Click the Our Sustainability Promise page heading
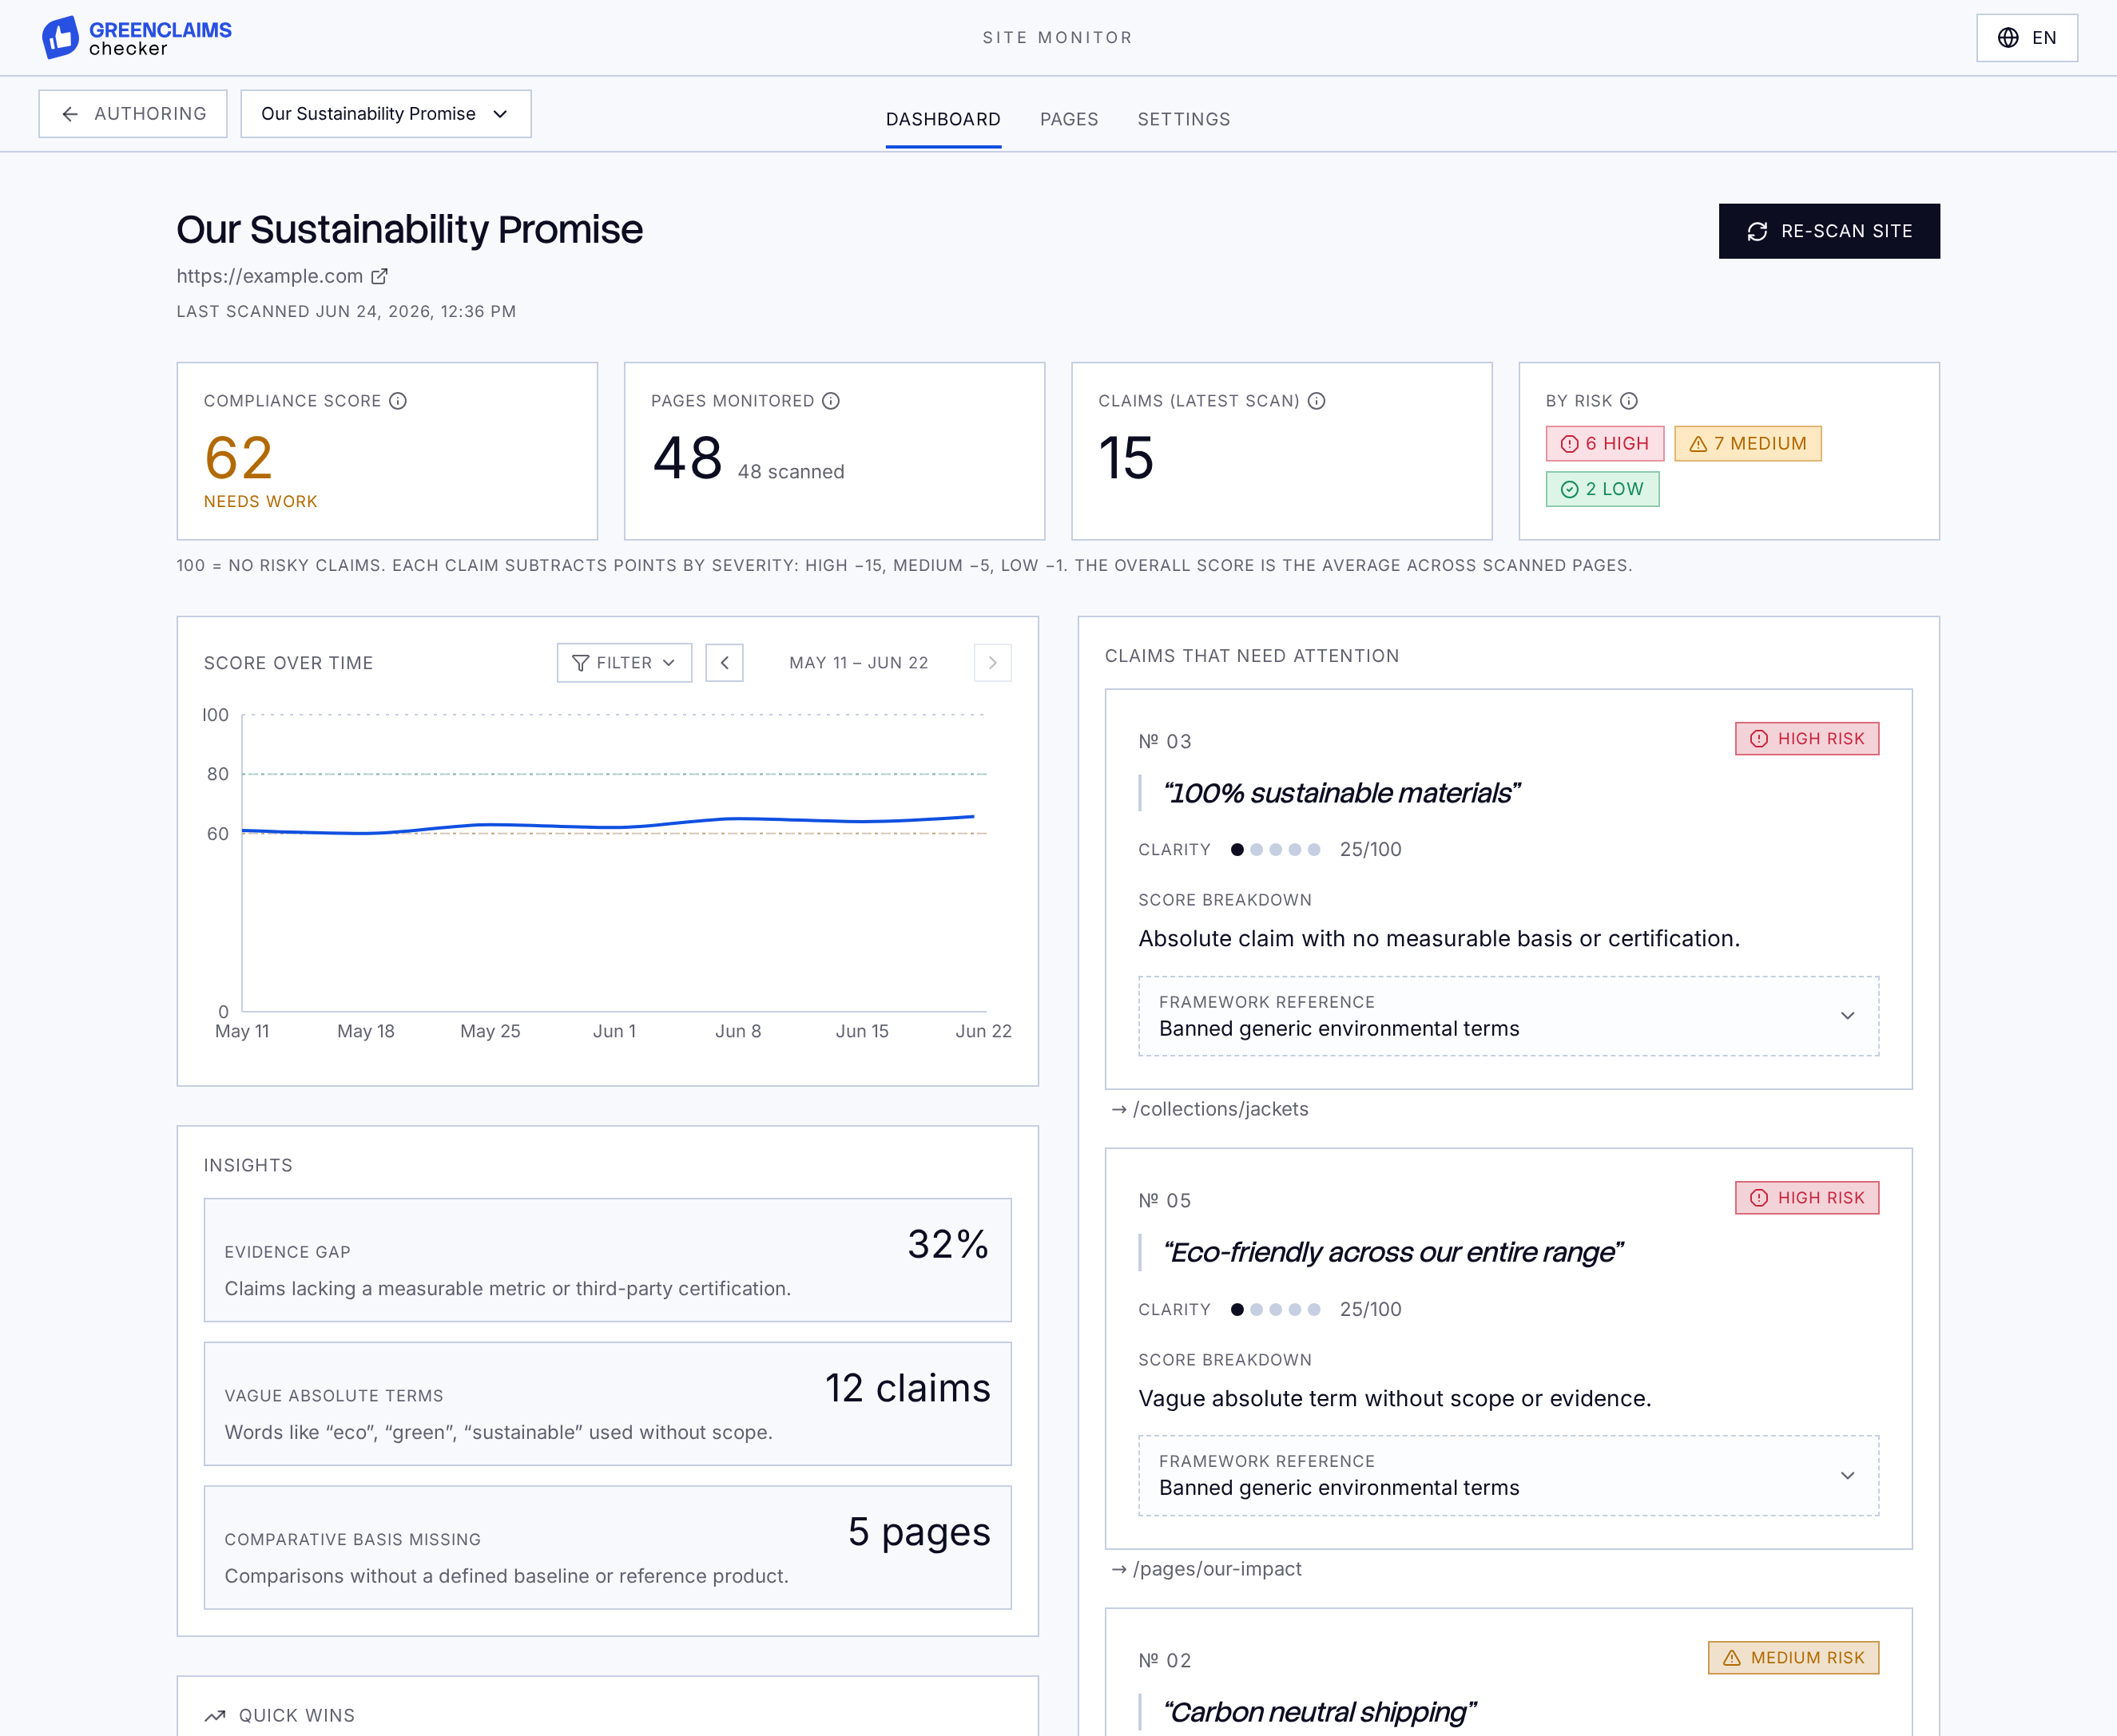The width and height of the screenshot is (2117, 1736). click(x=409, y=230)
